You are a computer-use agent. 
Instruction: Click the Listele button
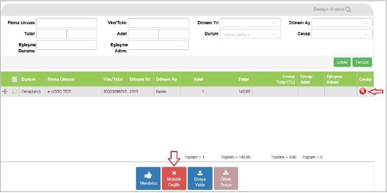(342, 62)
